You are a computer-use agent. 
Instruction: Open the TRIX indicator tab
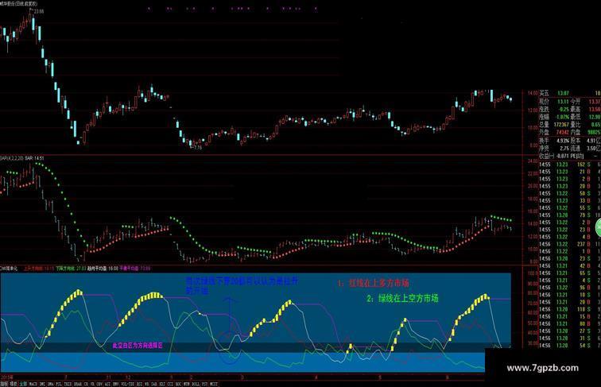click(x=68, y=384)
